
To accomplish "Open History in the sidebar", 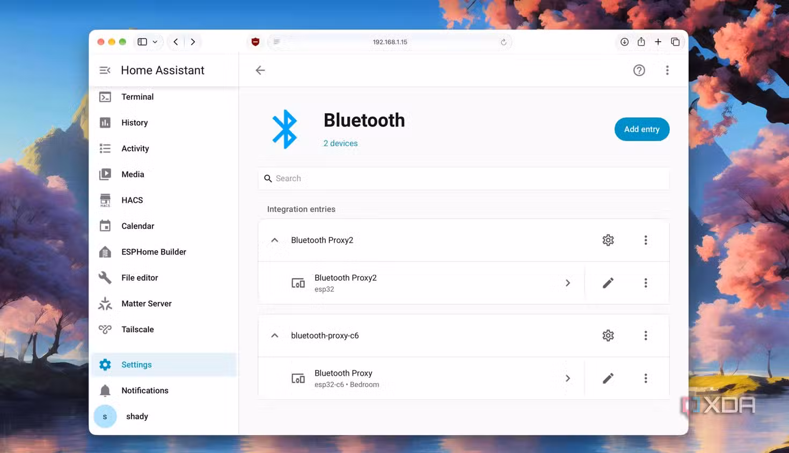I will pos(164,122).
